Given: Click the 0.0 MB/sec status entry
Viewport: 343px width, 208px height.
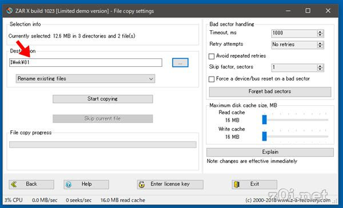Looking at the screenshot, I should point(45,201).
